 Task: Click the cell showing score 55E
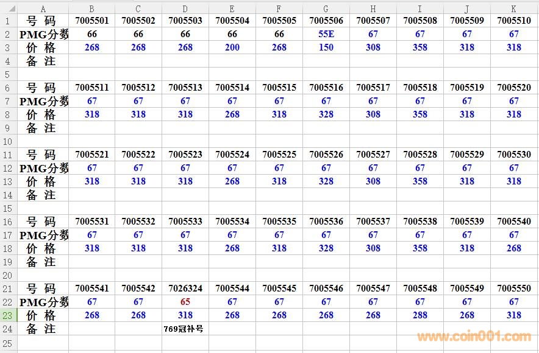click(326, 34)
